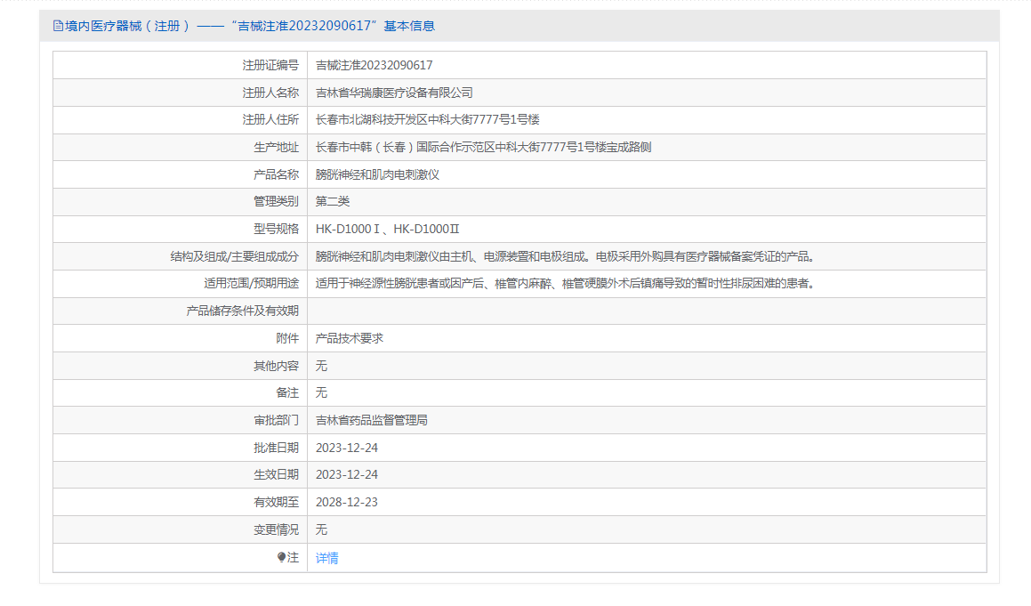
Task: Select the expiry date 2028-12-23
Action: click(x=347, y=502)
